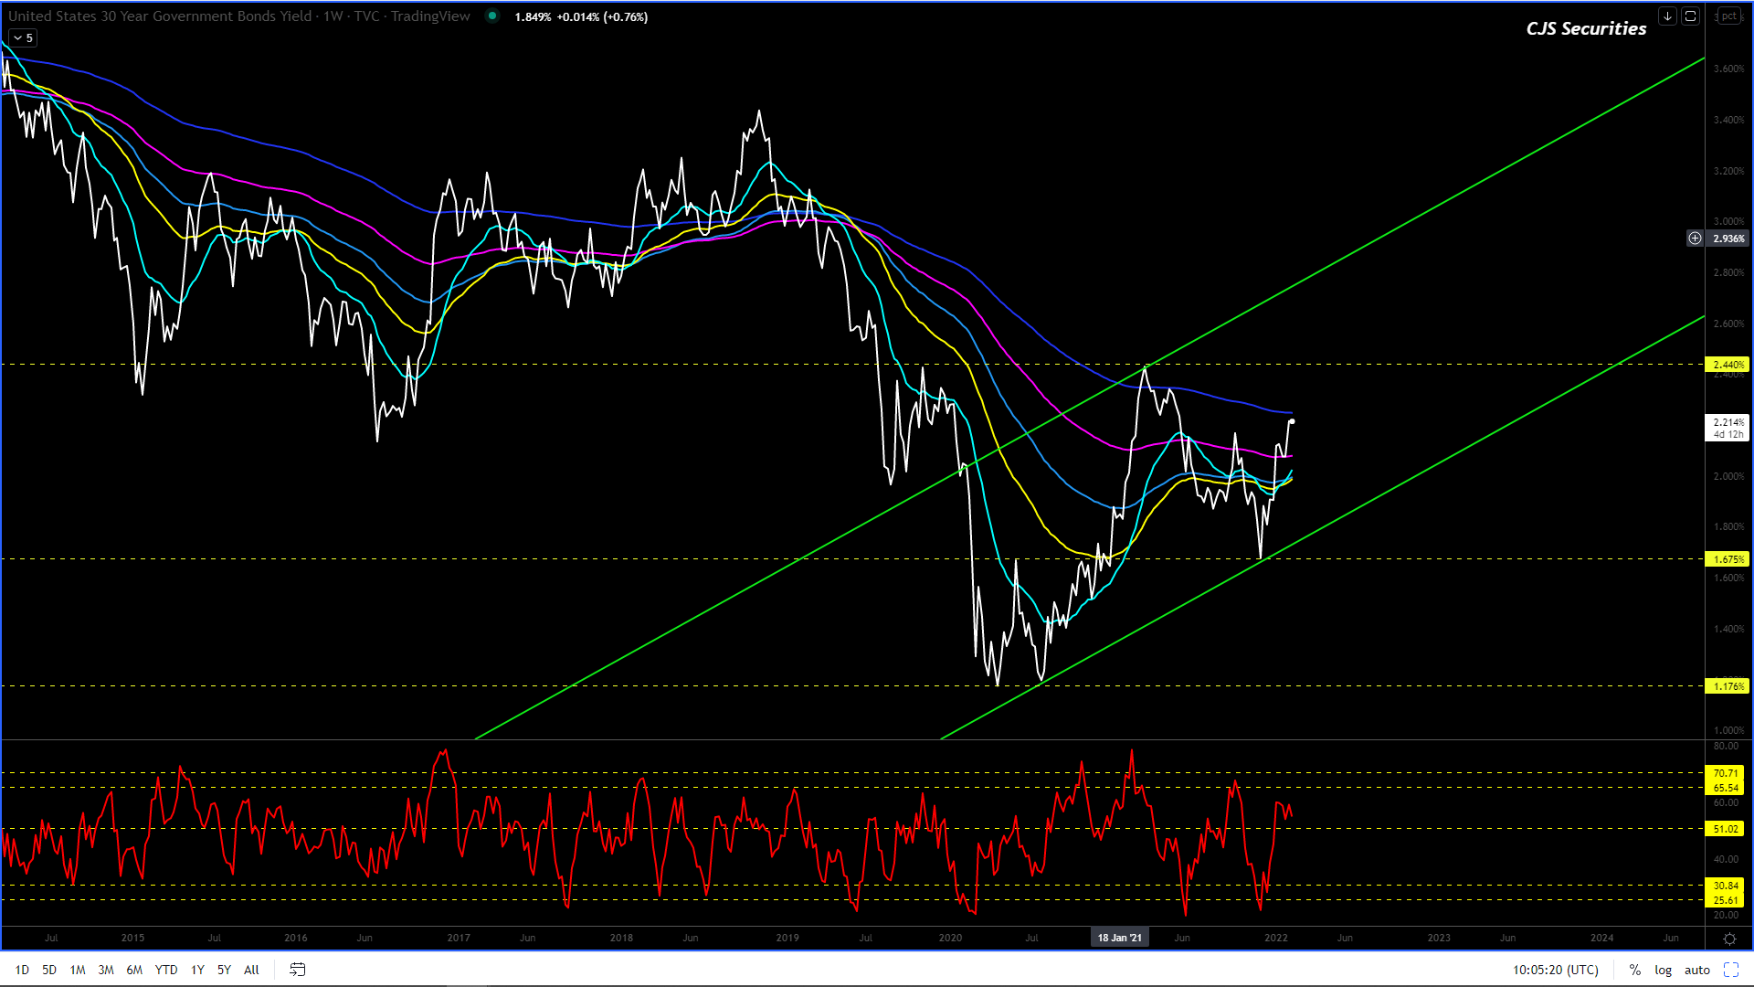Image resolution: width=1754 pixels, height=987 pixels.
Task: Show All data range
Action: [x=251, y=970]
